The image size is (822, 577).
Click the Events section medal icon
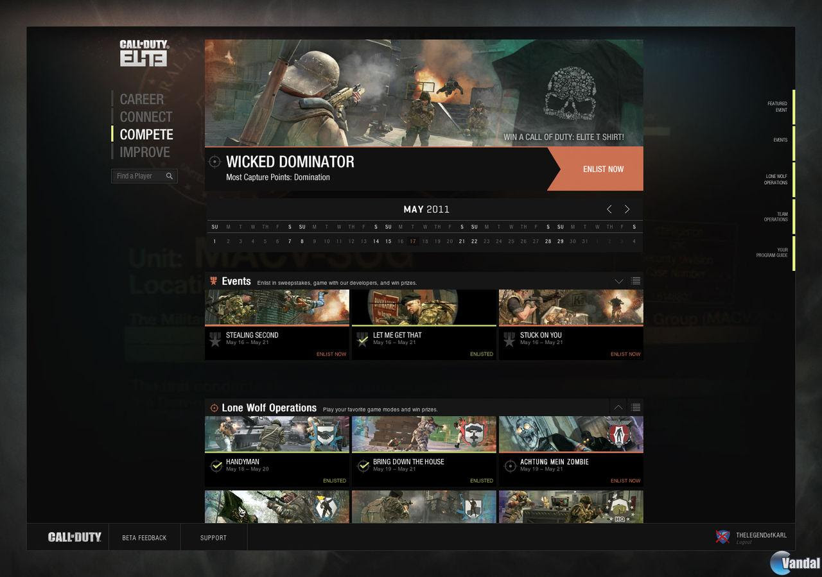point(214,281)
